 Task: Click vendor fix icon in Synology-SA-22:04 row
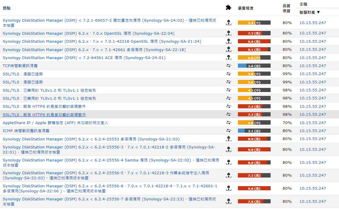point(228,33)
